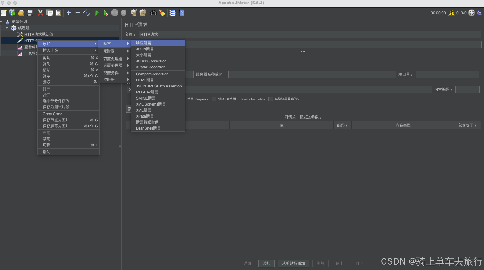This screenshot has height=270, width=484.
Task: Open the Templates icon in toolbar
Action: click(x=12, y=13)
